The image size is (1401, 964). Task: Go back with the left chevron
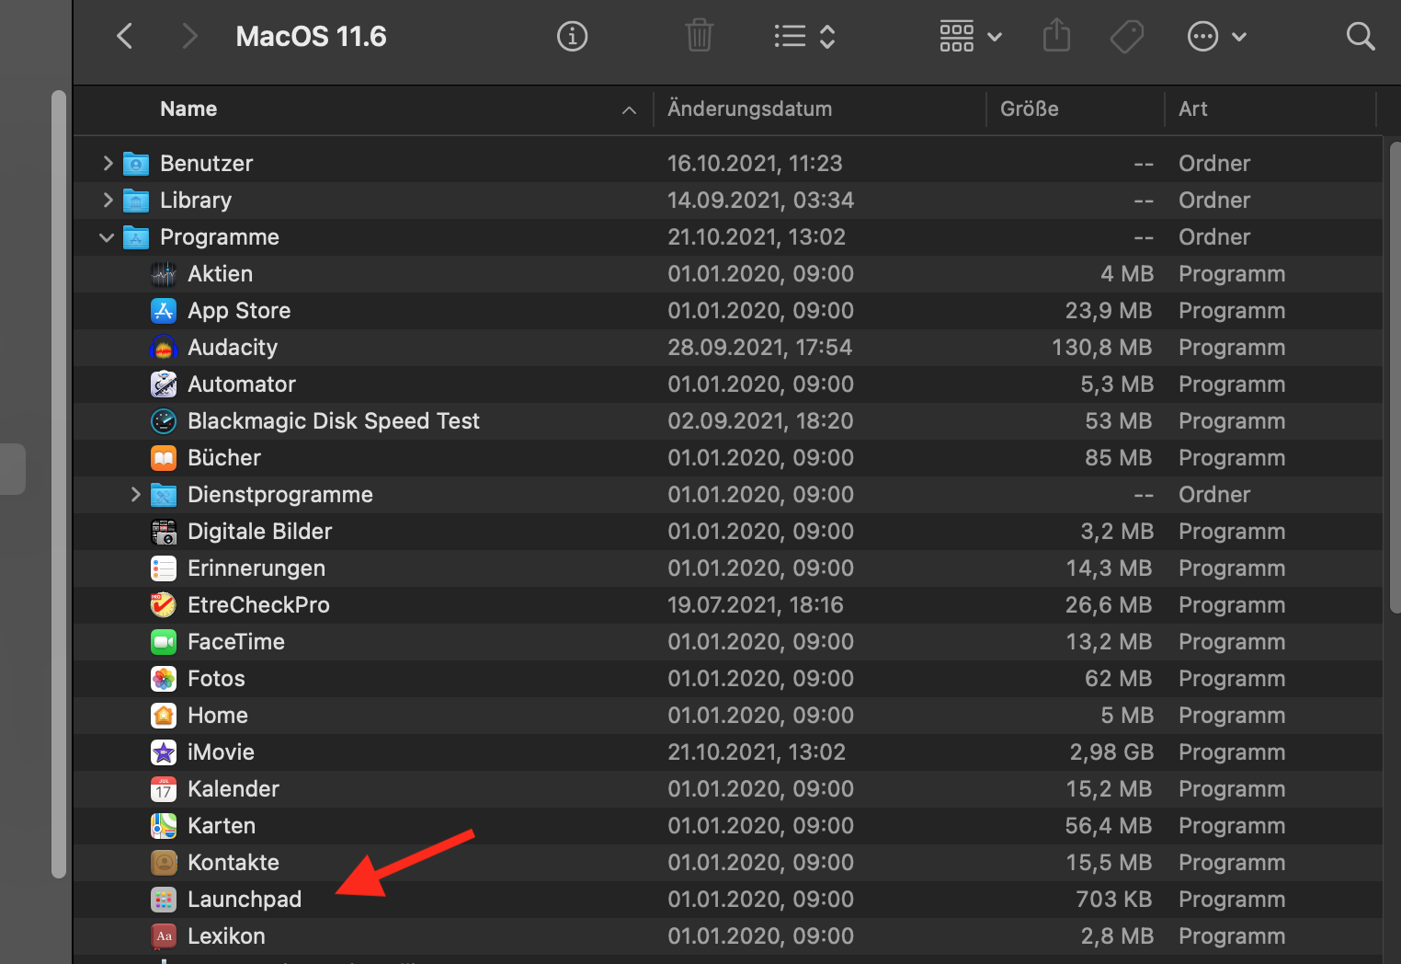point(125,37)
